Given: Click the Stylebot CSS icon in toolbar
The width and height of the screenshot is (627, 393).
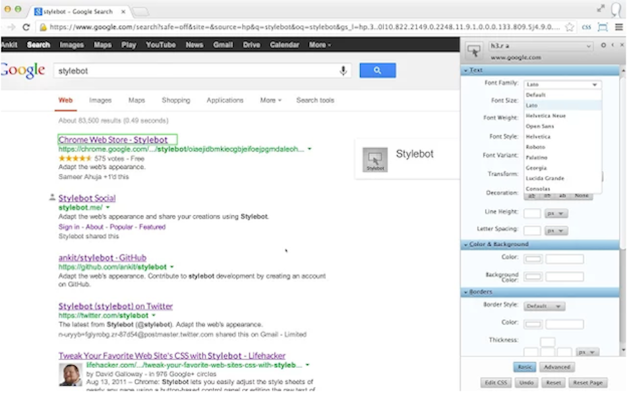Looking at the screenshot, I should click(587, 27).
